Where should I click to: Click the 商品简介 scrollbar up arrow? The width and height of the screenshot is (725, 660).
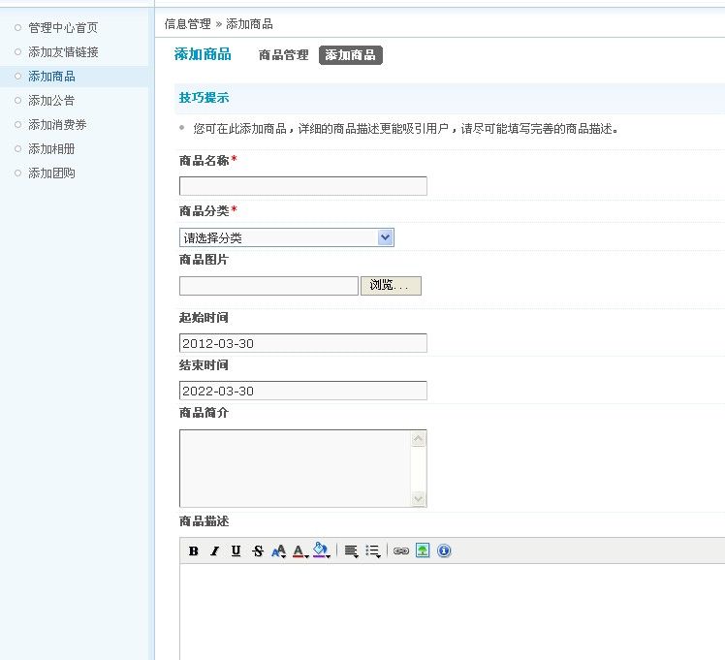[x=418, y=439]
